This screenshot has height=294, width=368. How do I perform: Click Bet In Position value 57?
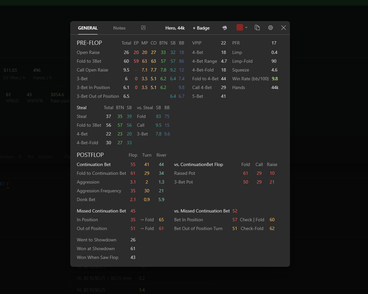coord(235,220)
